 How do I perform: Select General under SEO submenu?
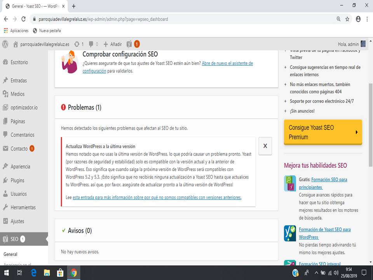(x=10, y=254)
